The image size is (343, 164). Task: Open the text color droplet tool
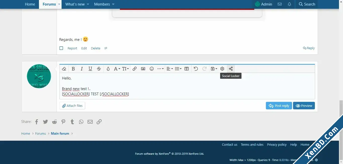click(x=108, y=69)
